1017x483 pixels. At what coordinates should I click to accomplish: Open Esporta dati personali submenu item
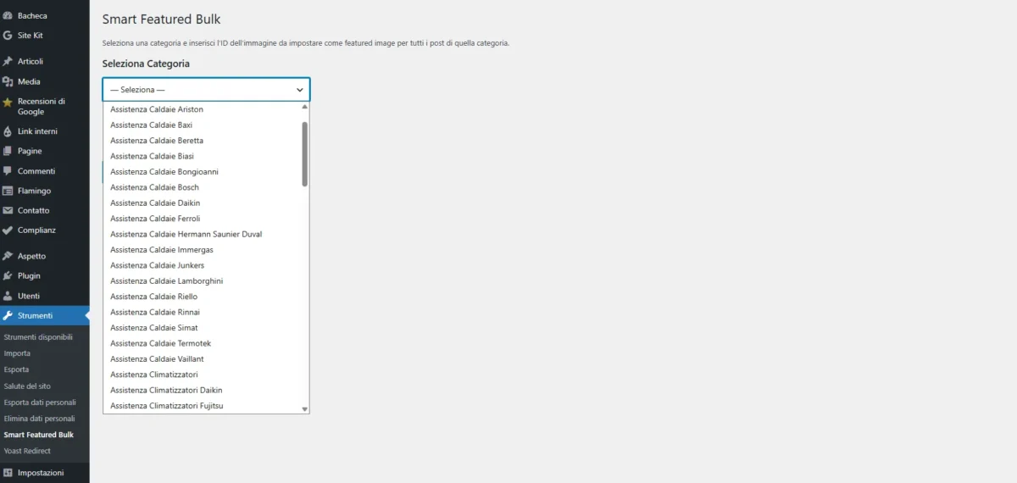[40, 402]
